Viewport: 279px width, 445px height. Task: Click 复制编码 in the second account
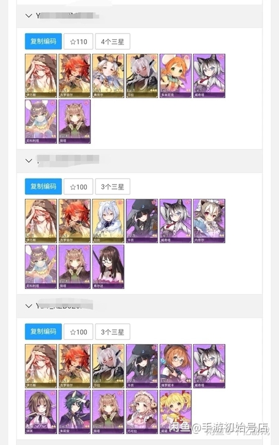click(43, 186)
